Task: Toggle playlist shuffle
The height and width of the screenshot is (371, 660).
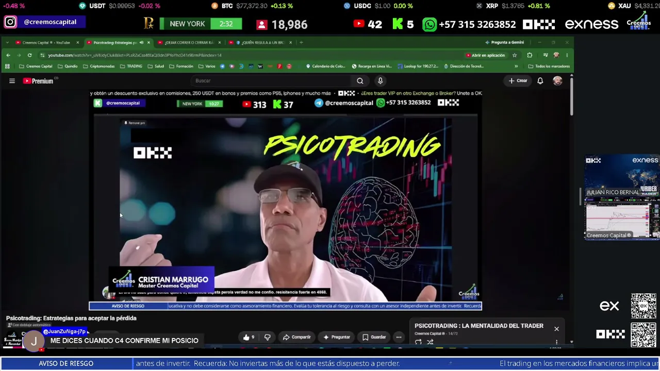Action: (430, 342)
